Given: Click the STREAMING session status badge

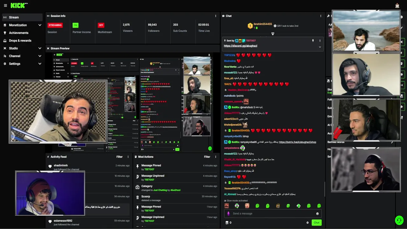Looking at the screenshot, I should 55,25.
